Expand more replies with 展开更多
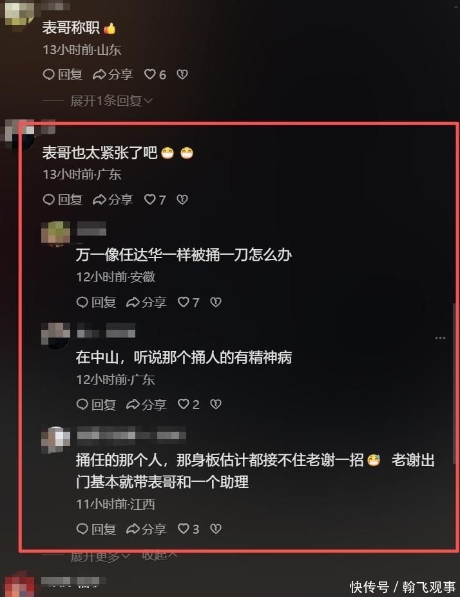 coord(100,556)
